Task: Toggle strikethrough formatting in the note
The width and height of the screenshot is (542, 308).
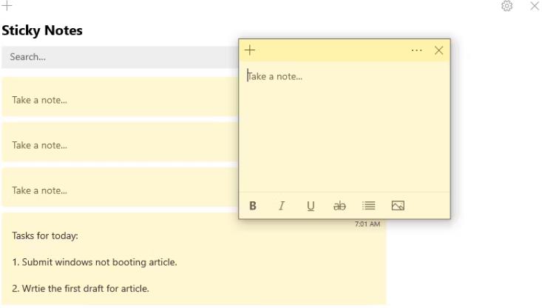Action: point(339,206)
